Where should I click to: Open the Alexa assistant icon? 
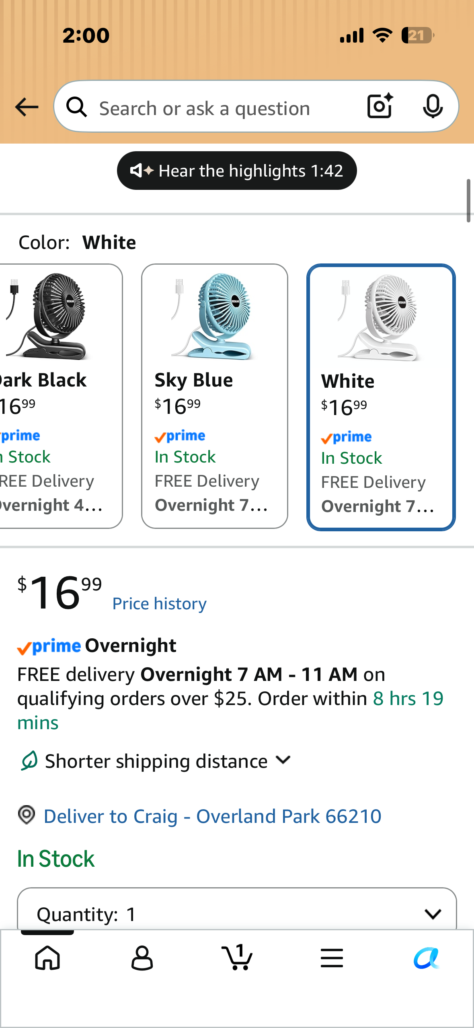point(427,958)
